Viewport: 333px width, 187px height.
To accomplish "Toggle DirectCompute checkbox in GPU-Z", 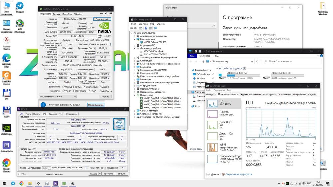I will pyautogui.click(x=84, y=87).
